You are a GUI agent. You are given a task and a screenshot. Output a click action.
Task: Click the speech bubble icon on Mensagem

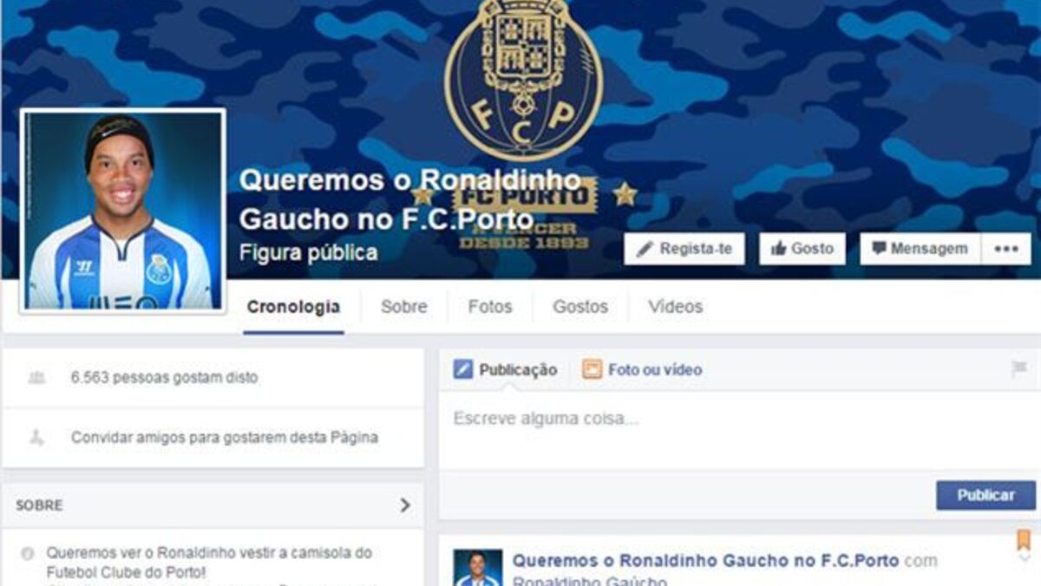pyautogui.click(x=880, y=249)
